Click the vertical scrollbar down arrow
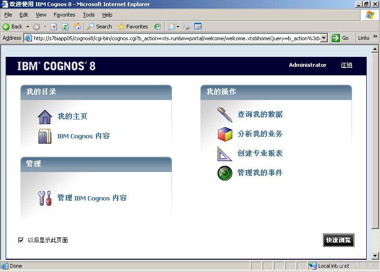This screenshot has height=272, width=380. 375,255
